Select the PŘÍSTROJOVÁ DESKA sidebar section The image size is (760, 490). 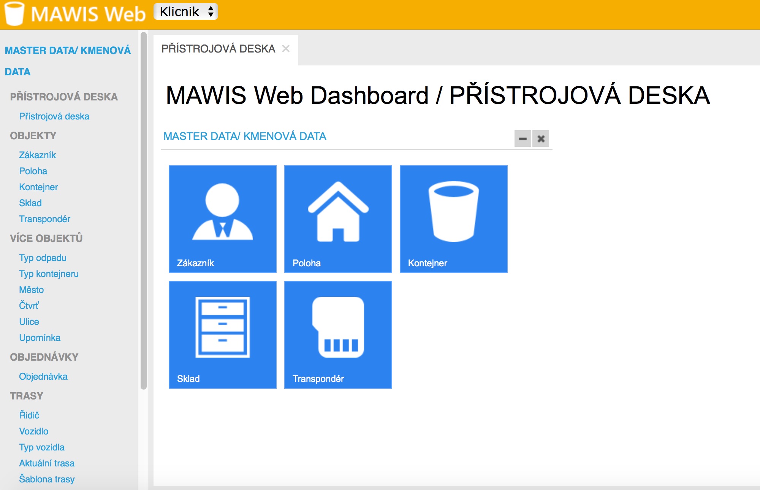click(x=64, y=97)
